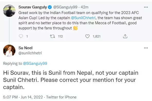This screenshot has width=152, height=101.
Task: Open more options on Su Neel's reply
Action: 146,48
